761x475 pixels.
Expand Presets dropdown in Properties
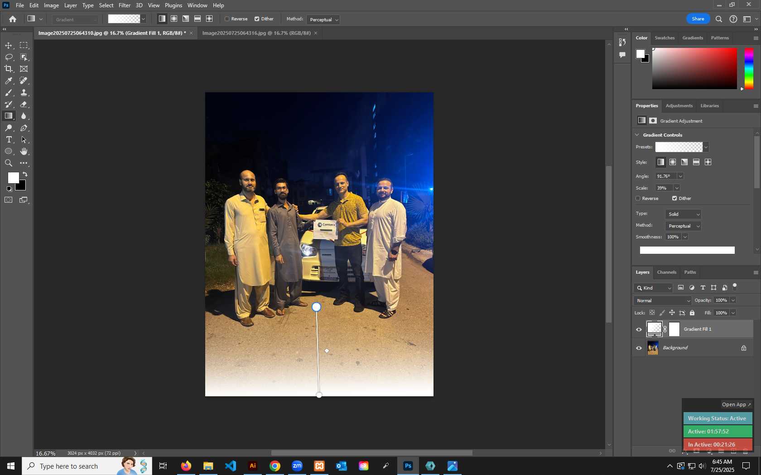tap(706, 147)
